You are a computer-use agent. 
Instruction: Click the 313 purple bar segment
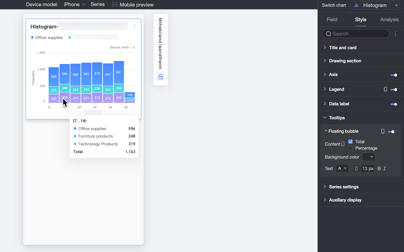click(x=97, y=98)
